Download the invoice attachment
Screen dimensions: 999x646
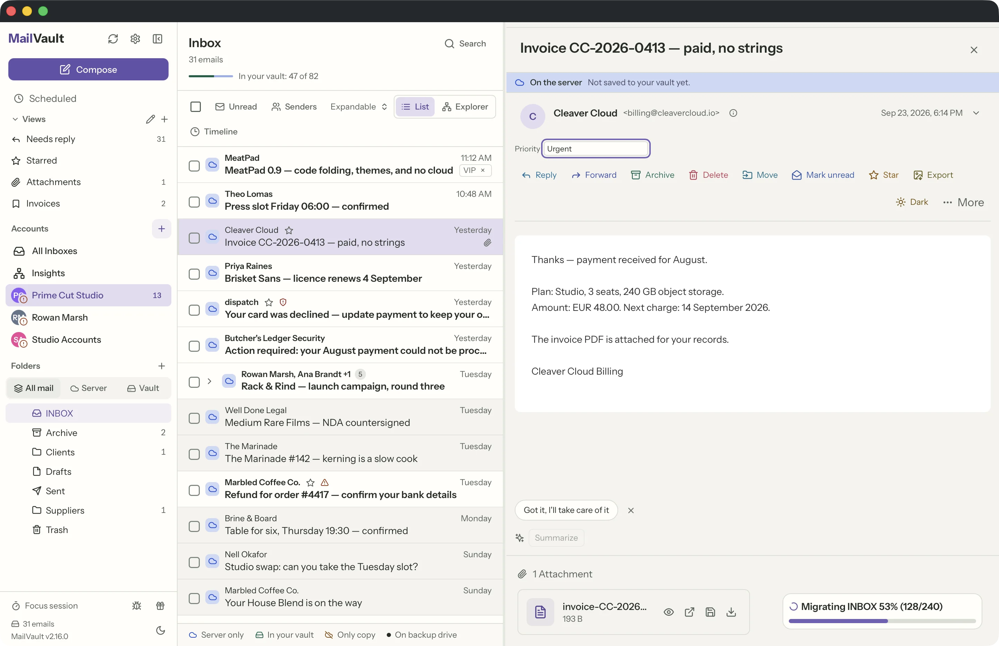click(731, 612)
